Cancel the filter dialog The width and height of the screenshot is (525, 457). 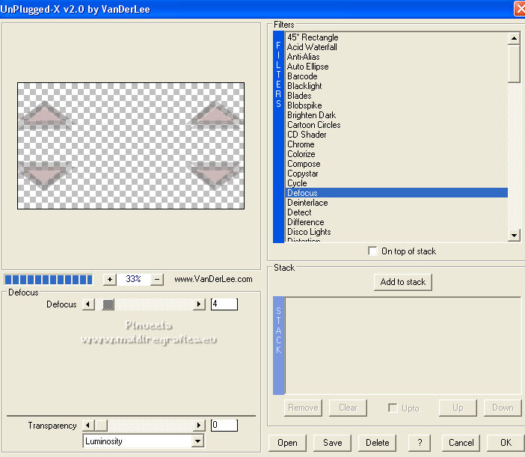(x=461, y=443)
